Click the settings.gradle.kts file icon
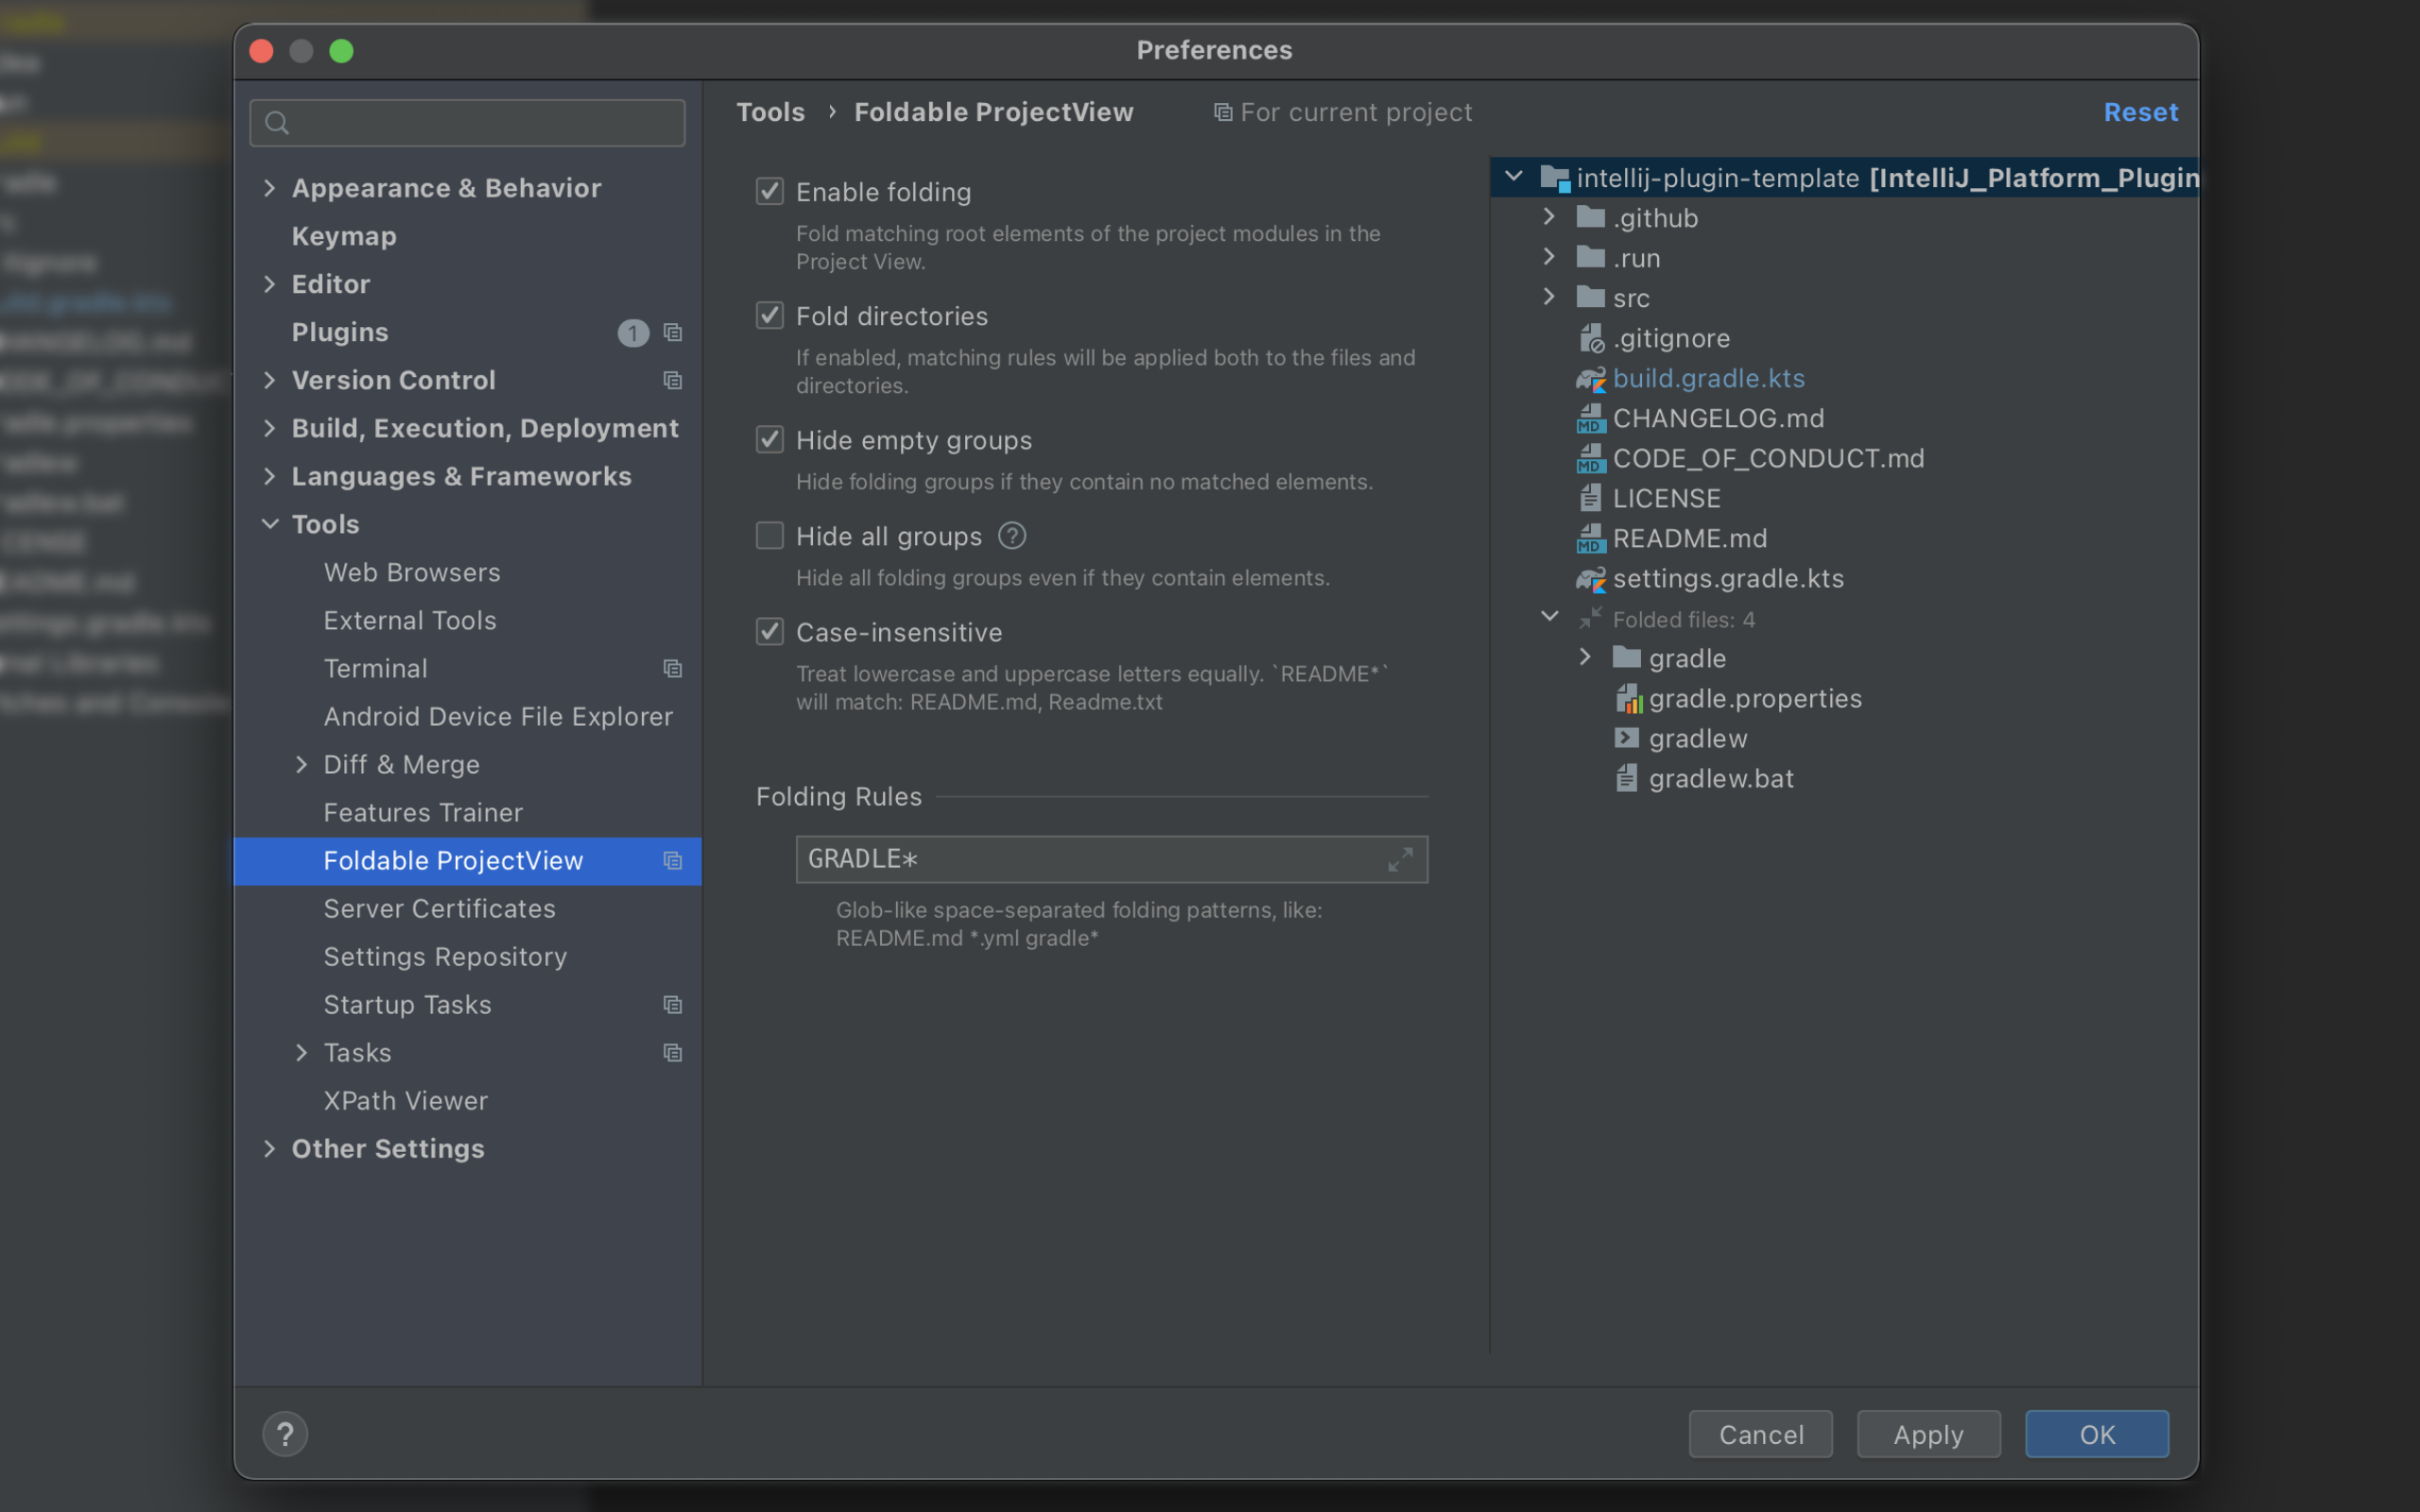2420x1512 pixels. click(1589, 576)
